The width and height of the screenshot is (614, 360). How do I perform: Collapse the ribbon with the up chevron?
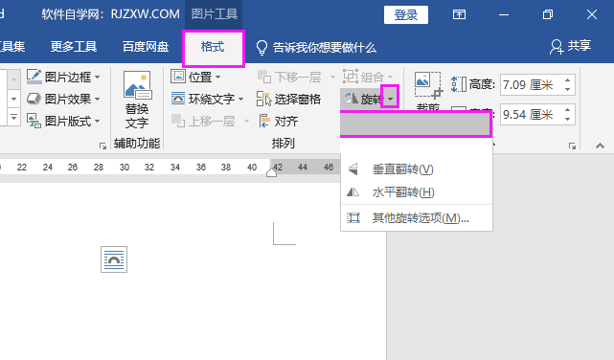click(x=600, y=146)
